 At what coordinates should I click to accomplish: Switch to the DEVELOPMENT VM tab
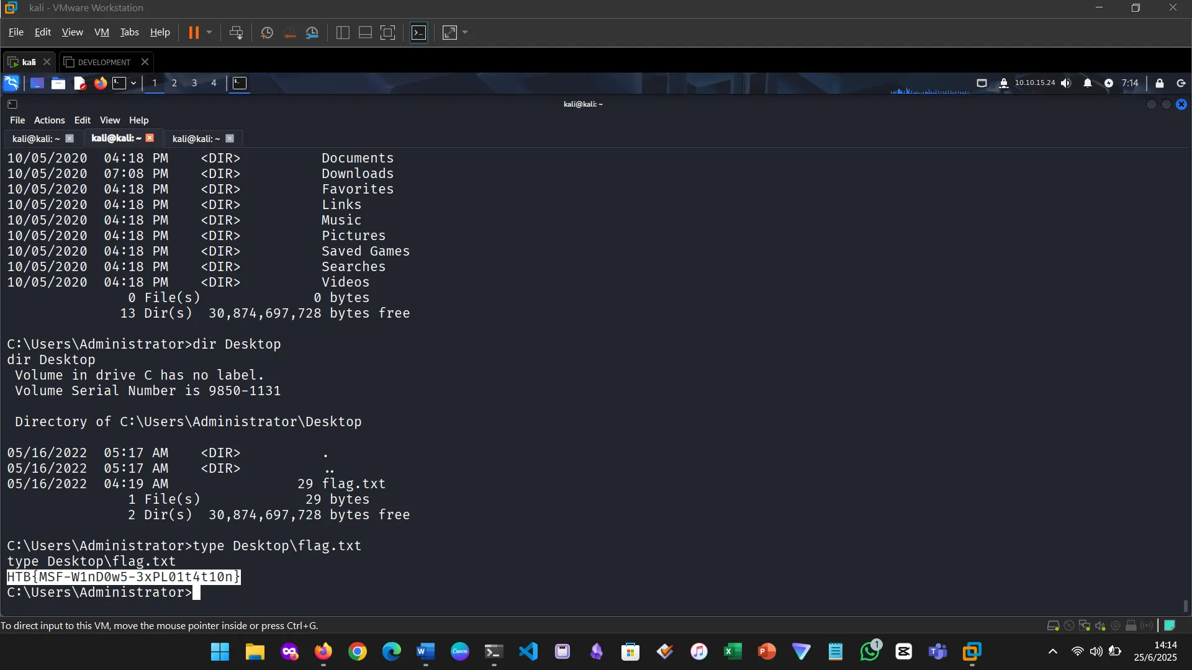[x=104, y=62]
